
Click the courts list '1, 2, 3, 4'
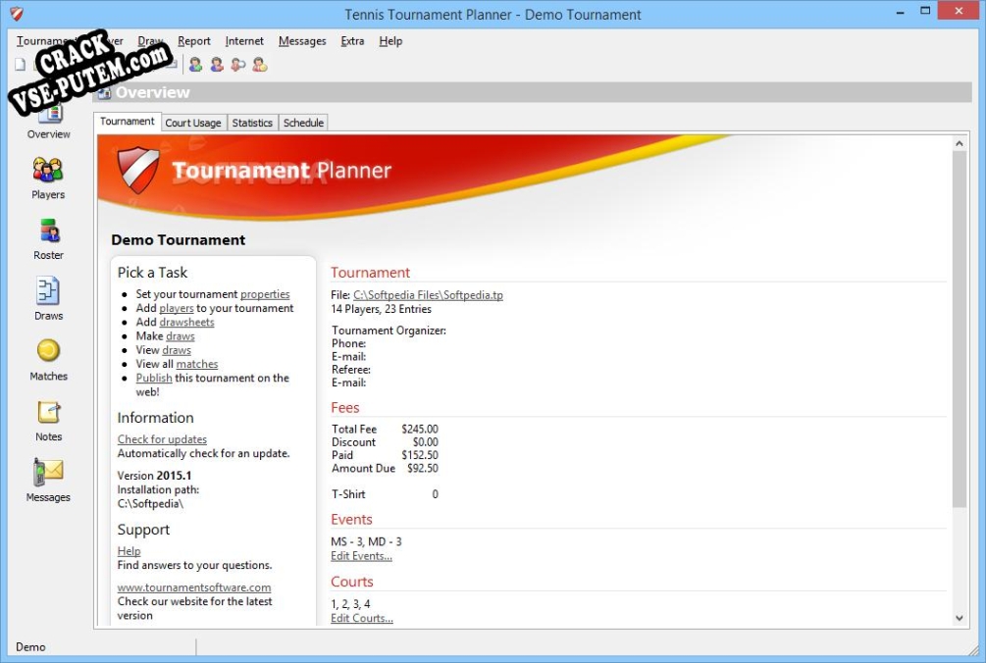pos(350,604)
